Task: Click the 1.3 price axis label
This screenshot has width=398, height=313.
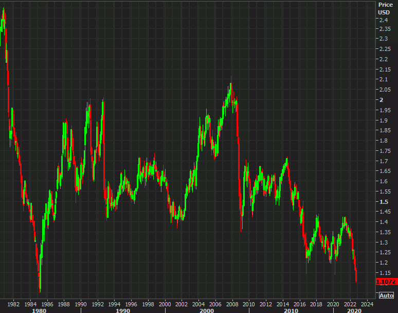Action: (x=384, y=242)
